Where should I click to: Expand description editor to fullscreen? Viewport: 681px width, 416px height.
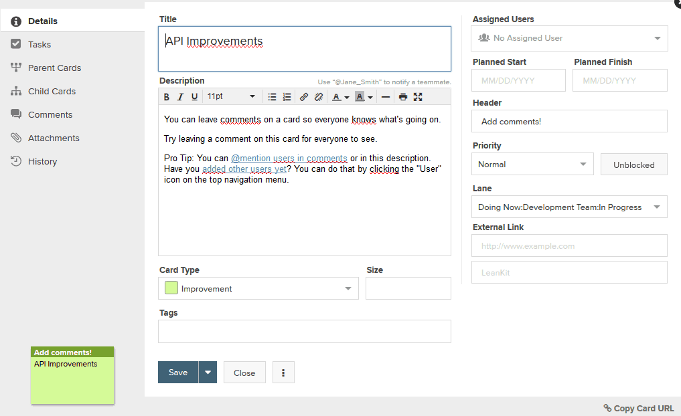pyautogui.click(x=418, y=97)
